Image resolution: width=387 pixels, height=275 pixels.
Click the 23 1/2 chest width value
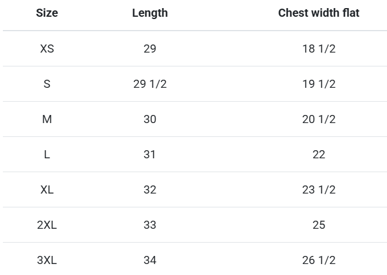click(318, 189)
